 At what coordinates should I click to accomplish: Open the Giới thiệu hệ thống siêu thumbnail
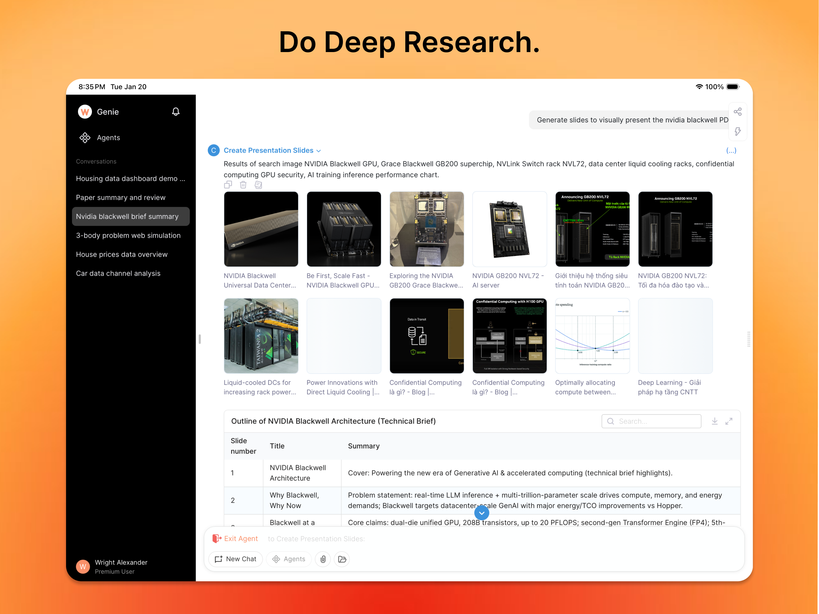pyautogui.click(x=593, y=229)
